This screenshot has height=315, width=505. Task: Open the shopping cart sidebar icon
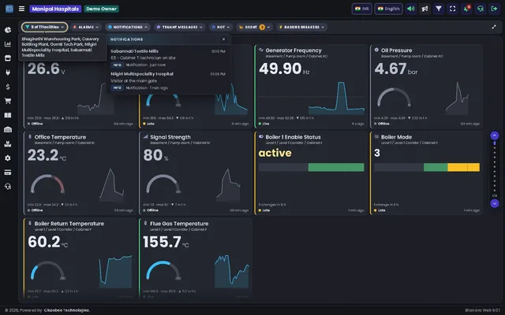pos(8,101)
